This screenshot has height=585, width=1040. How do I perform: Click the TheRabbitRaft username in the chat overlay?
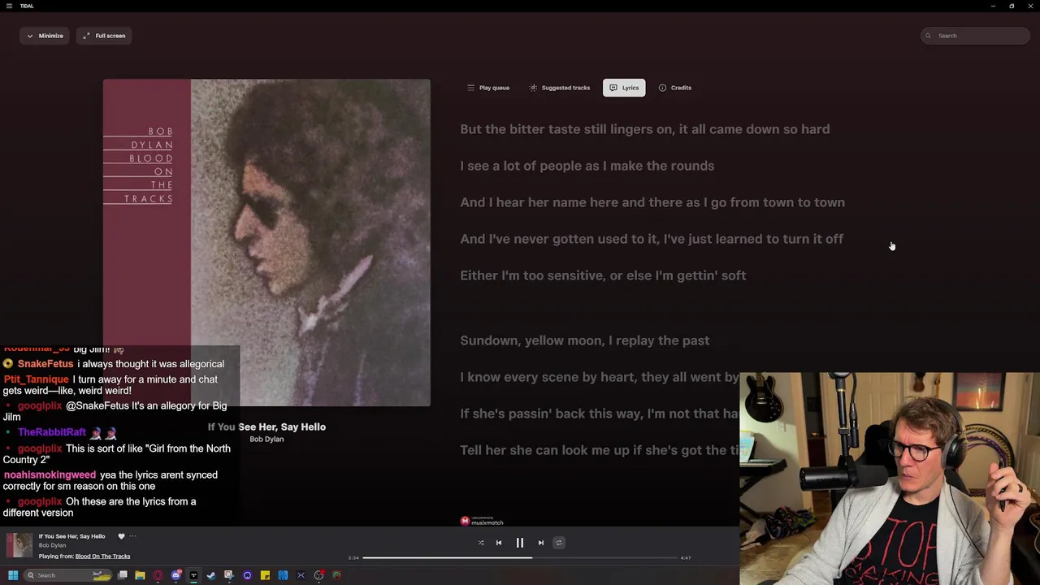pyautogui.click(x=52, y=432)
